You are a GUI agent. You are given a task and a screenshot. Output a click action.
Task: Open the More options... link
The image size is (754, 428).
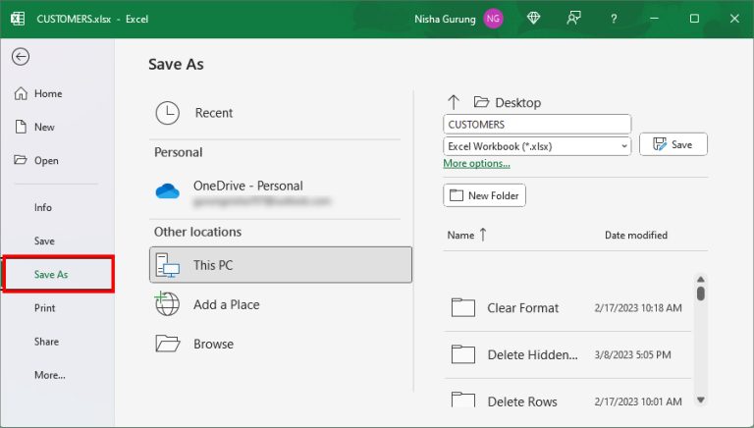pyautogui.click(x=476, y=164)
